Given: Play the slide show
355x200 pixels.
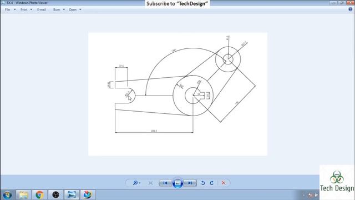Looking at the screenshot, I should [177, 183].
